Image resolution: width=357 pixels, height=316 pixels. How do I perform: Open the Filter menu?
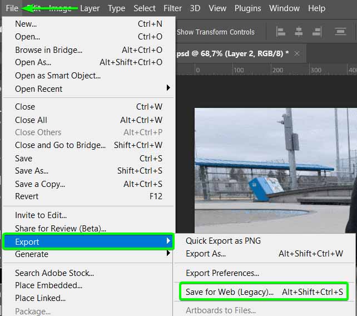click(x=173, y=8)
